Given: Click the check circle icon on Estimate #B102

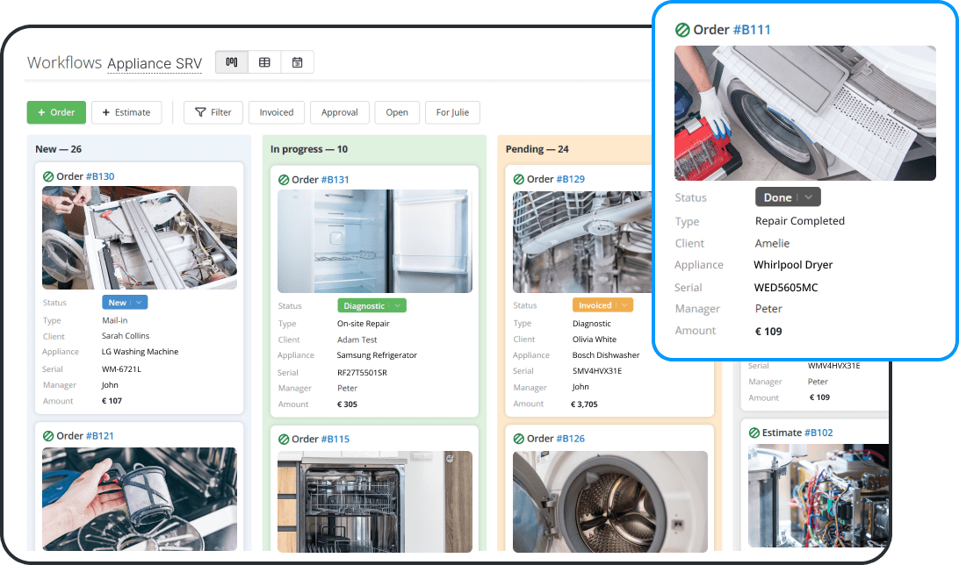Looking at the screenshot, I should [x=755, y=432].
